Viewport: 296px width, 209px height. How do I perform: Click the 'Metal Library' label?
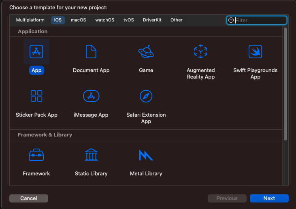pyautogui.click(x=146, y=173)
